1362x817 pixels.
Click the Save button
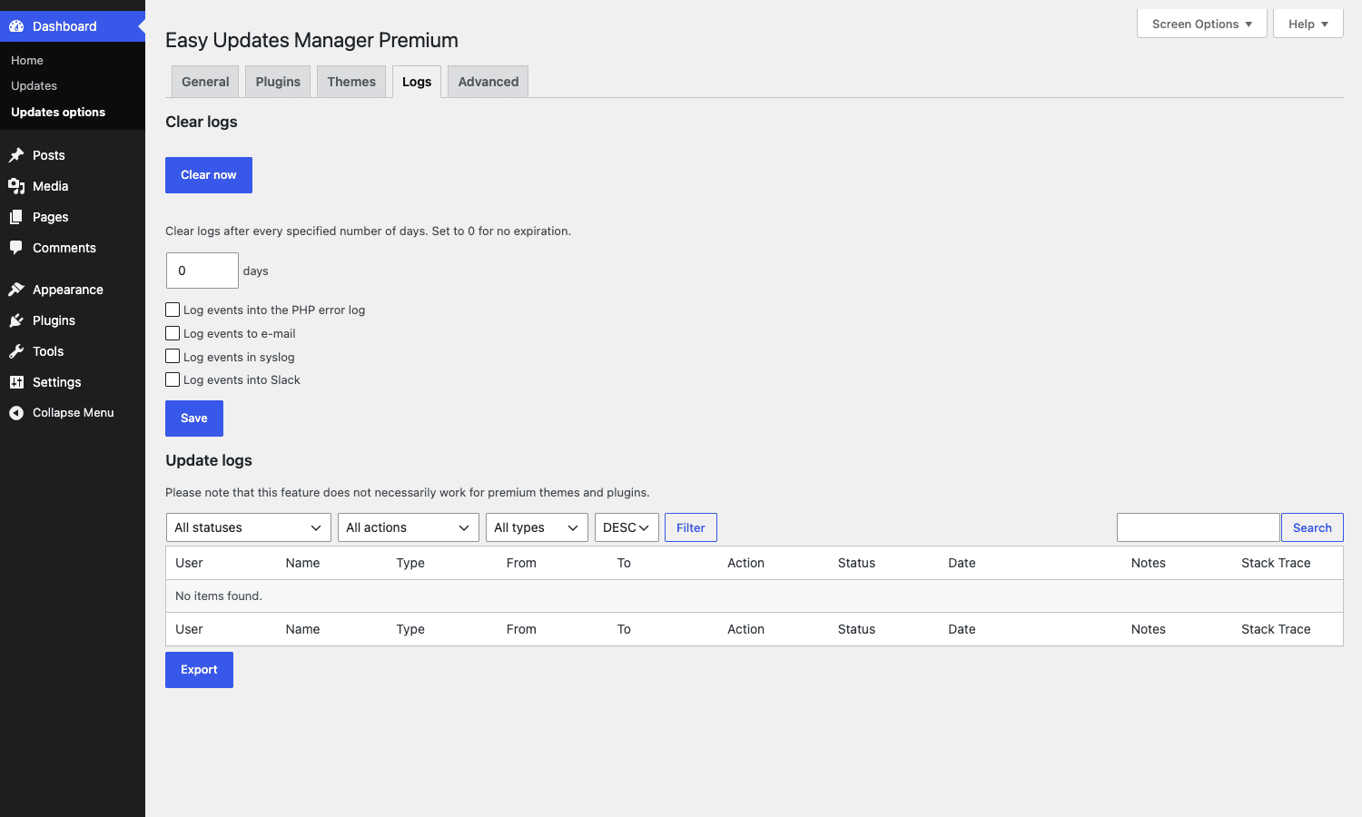(194, 418)
